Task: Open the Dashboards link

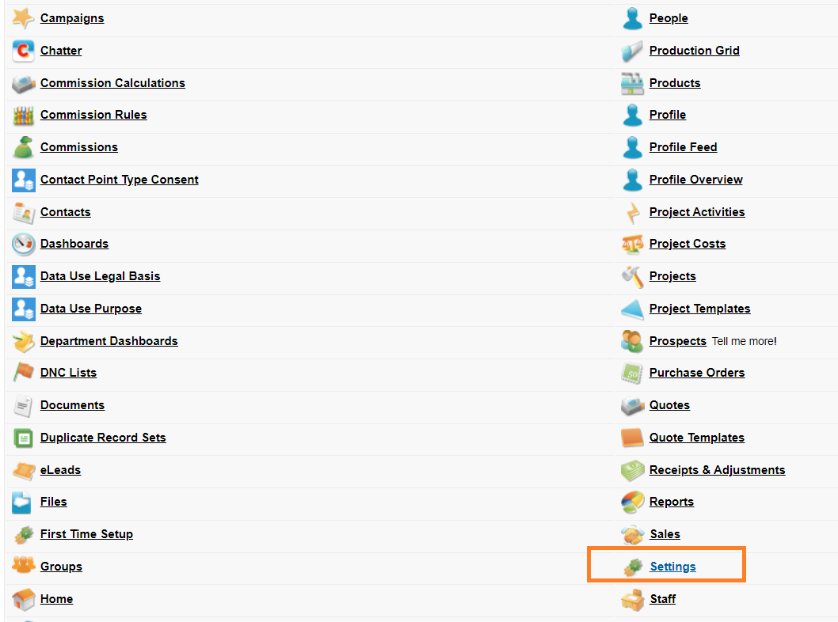Action: pos(74,244)
